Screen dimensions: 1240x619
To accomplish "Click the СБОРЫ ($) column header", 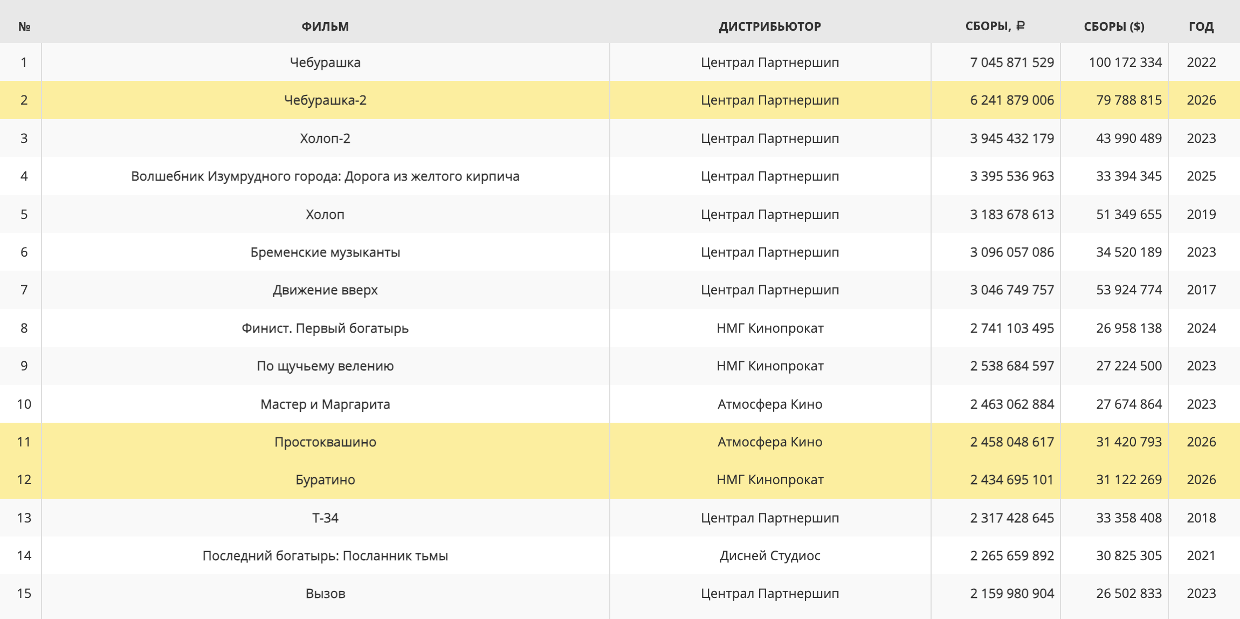I will (1114, 26).
